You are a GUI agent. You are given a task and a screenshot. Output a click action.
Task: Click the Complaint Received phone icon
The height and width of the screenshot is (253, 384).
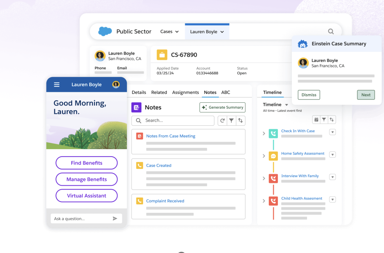[x=140, y=201]
